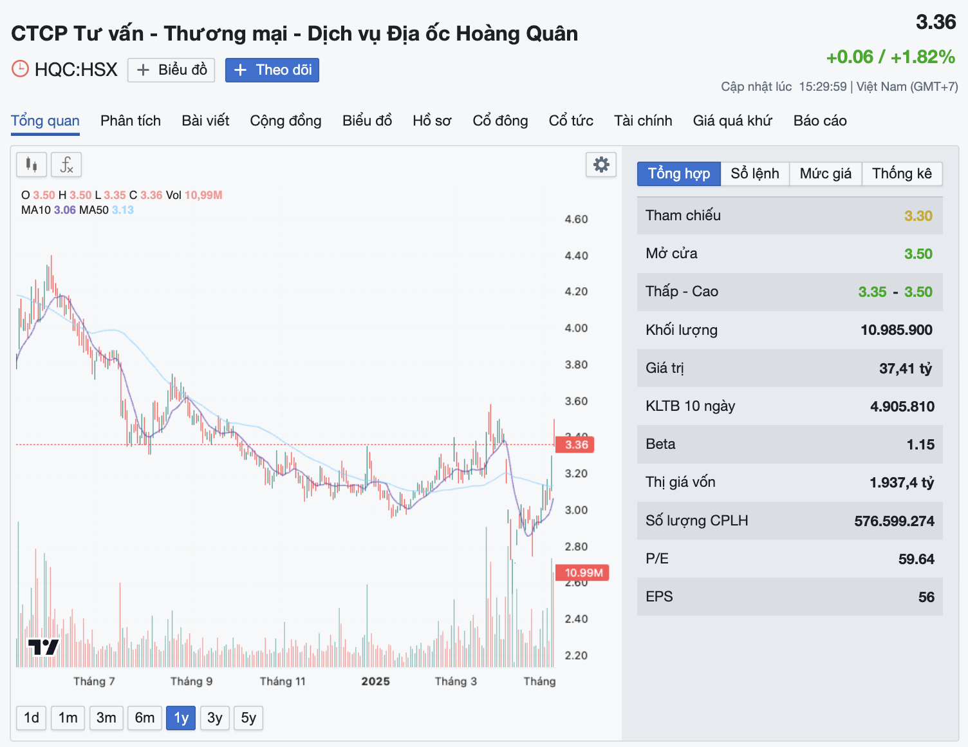Screen dimensions: 968x747
Task: Select the Tổng hợp panel tab
Action: tap(679, 174)
